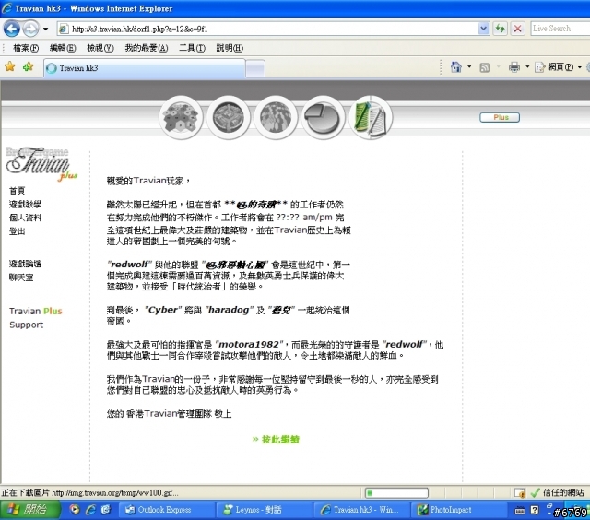Click the media player quick launch icon
The image size is (590, 520).
pyautogui.click(x=75, y=510)
